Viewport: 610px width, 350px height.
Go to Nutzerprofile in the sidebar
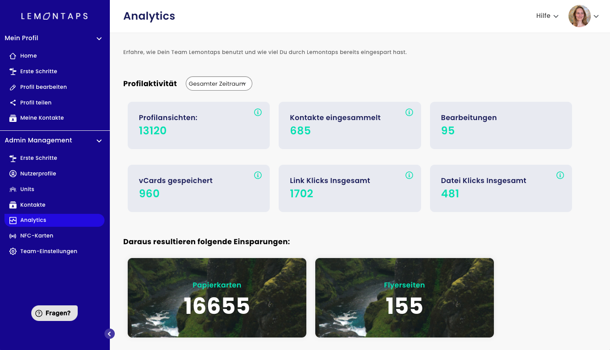(x=38, y=174)
